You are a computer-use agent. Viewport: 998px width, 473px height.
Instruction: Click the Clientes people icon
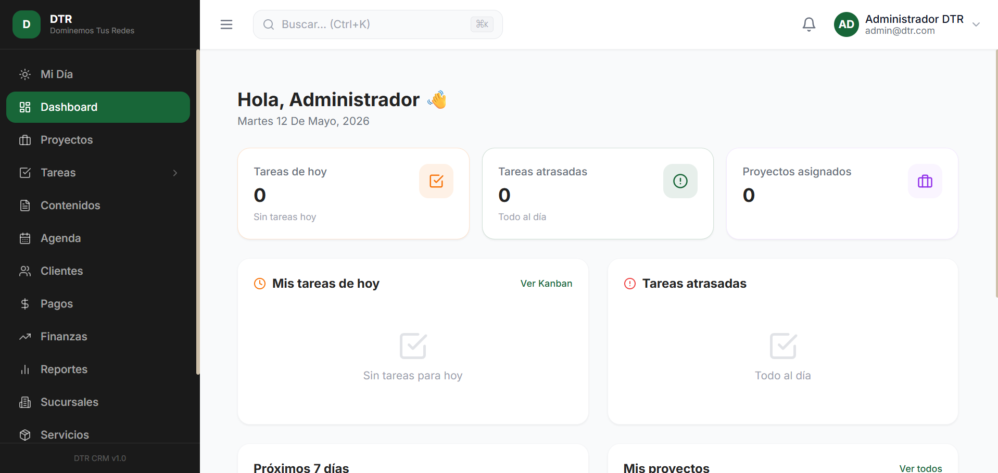click(25, 271)
